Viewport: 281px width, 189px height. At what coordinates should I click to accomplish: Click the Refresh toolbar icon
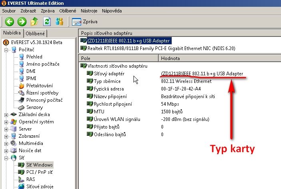47,22
